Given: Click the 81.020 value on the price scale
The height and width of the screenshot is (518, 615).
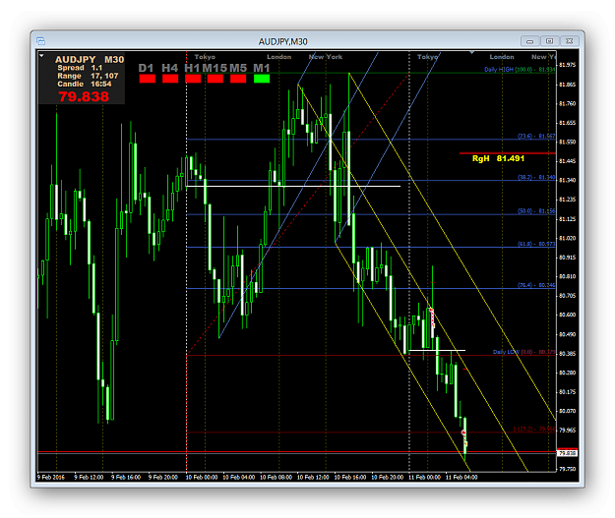Looking at the screenshot, I should click(x=567, y=238).
